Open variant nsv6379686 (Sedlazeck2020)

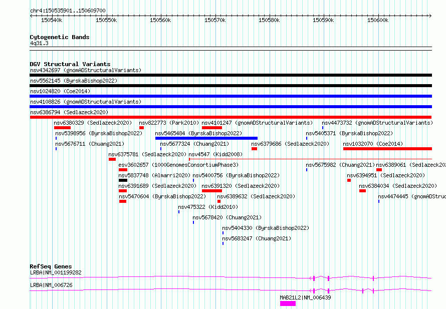coord(290,144)
